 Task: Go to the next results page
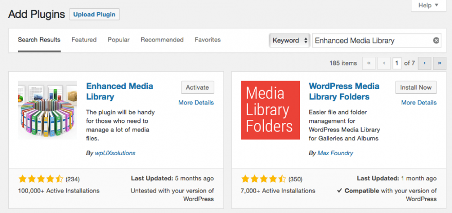424,63
